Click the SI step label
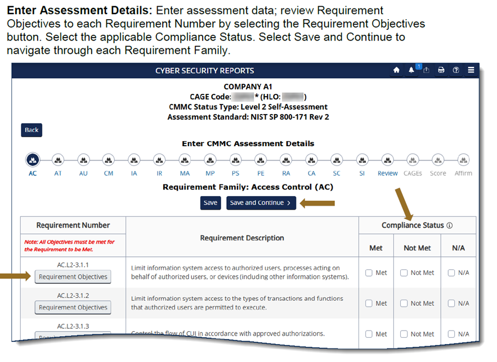The height and width of the screenshot is (362, 497). 362,173
